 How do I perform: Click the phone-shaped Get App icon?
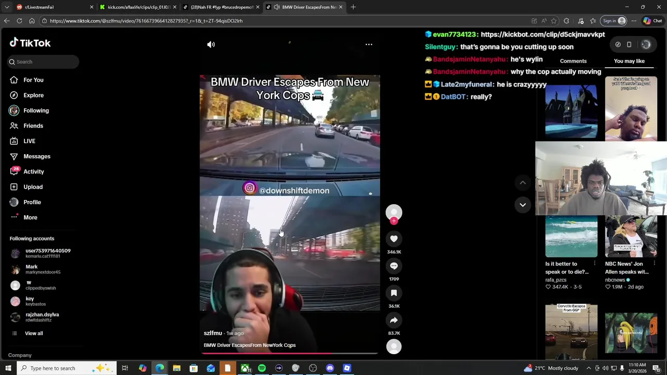pos(629,45)
